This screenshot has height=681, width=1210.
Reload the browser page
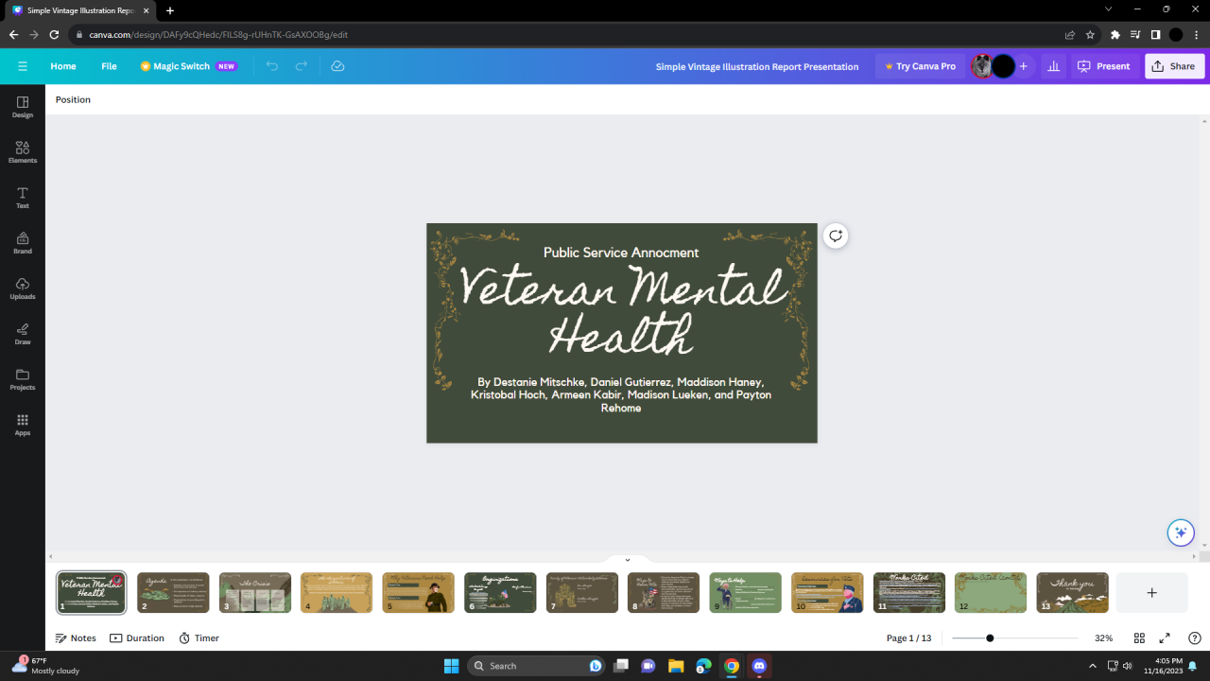point(55,34)
